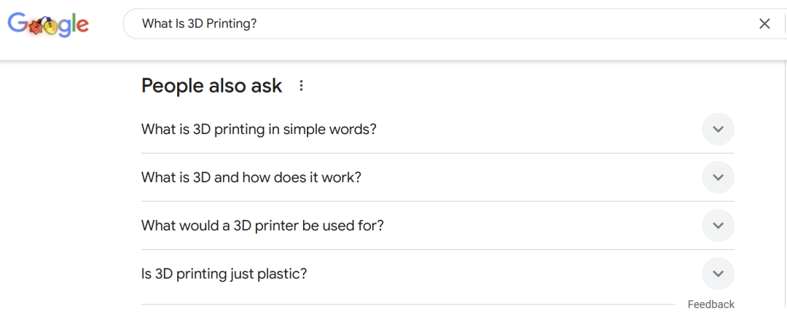Expand 'Is 3D printing just plastic?' question
This screenshot has width=787, height=324.
point(438,274)
